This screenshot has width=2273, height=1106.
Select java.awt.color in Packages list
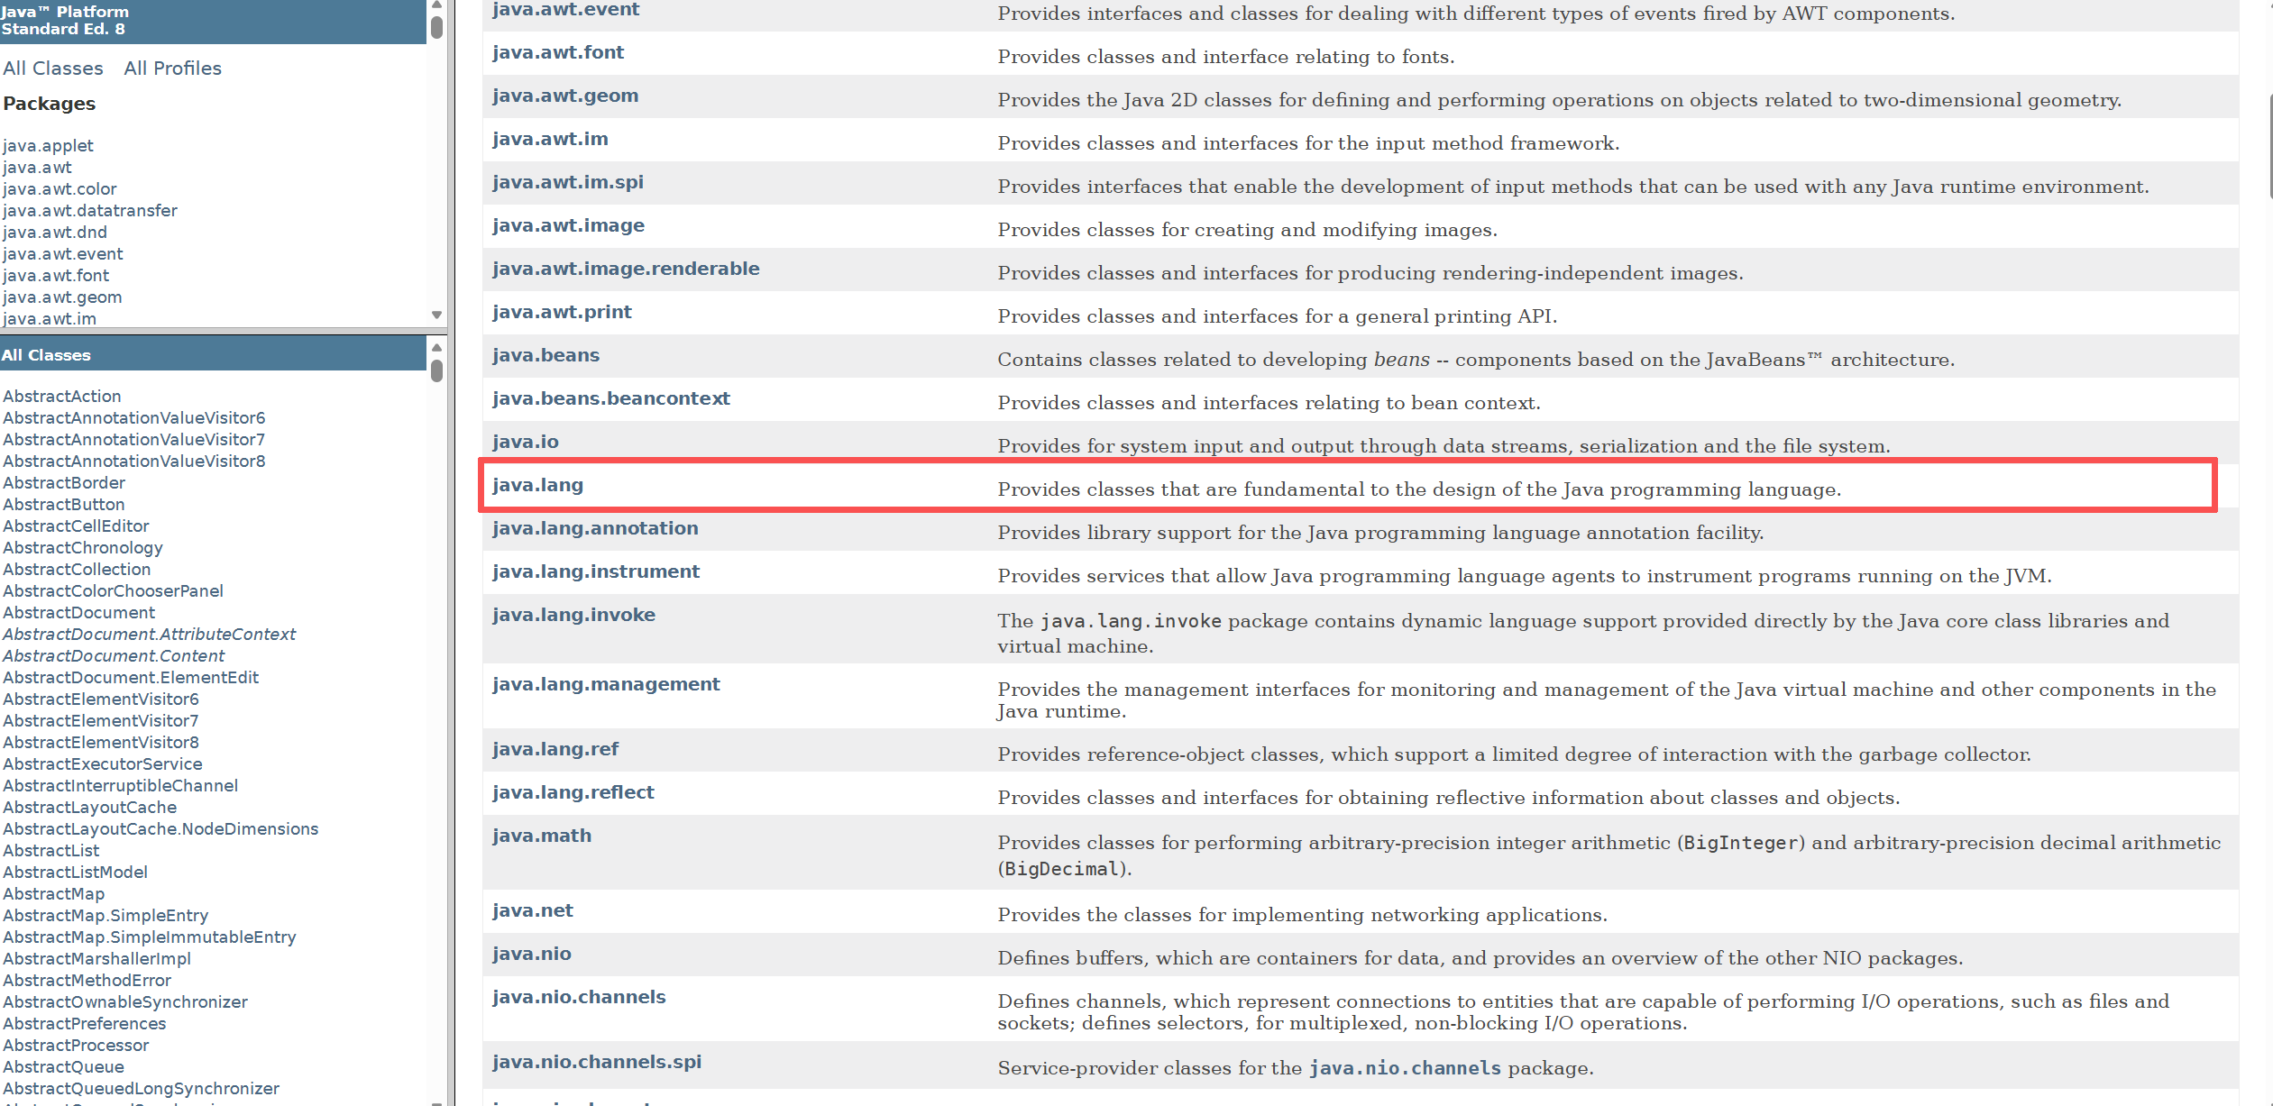coord(60,189)
